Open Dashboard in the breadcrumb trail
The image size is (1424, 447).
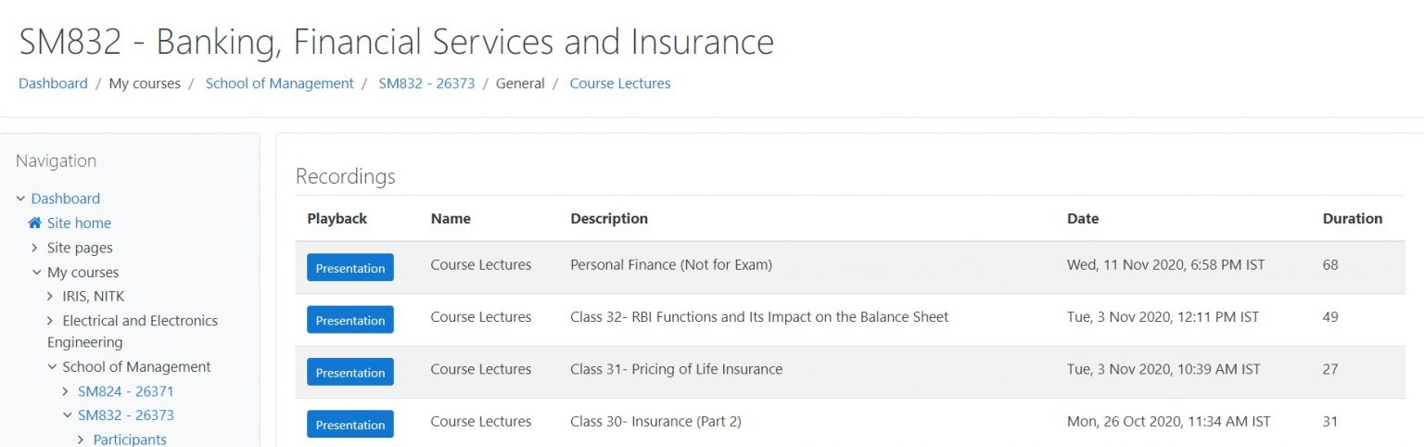[53, 83]
